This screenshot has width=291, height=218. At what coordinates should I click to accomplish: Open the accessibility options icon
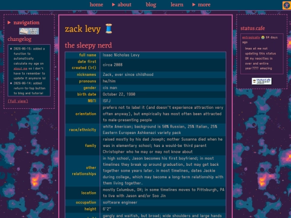[x=287, y=5]
